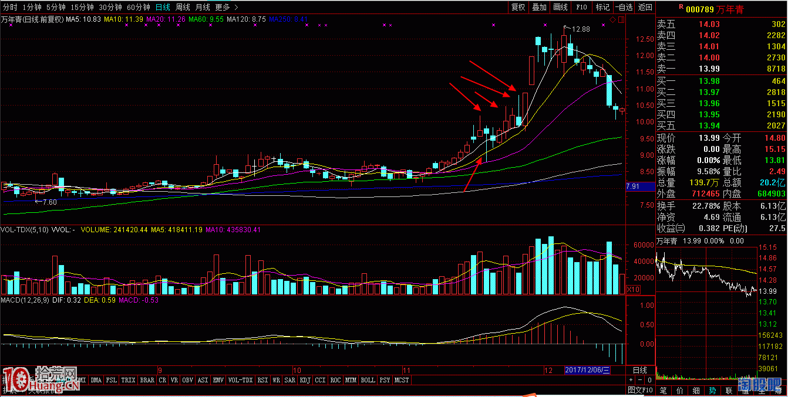Select the VOL-TDX indicator tab
Screen dimensions: 788x397
pos(241,380)
